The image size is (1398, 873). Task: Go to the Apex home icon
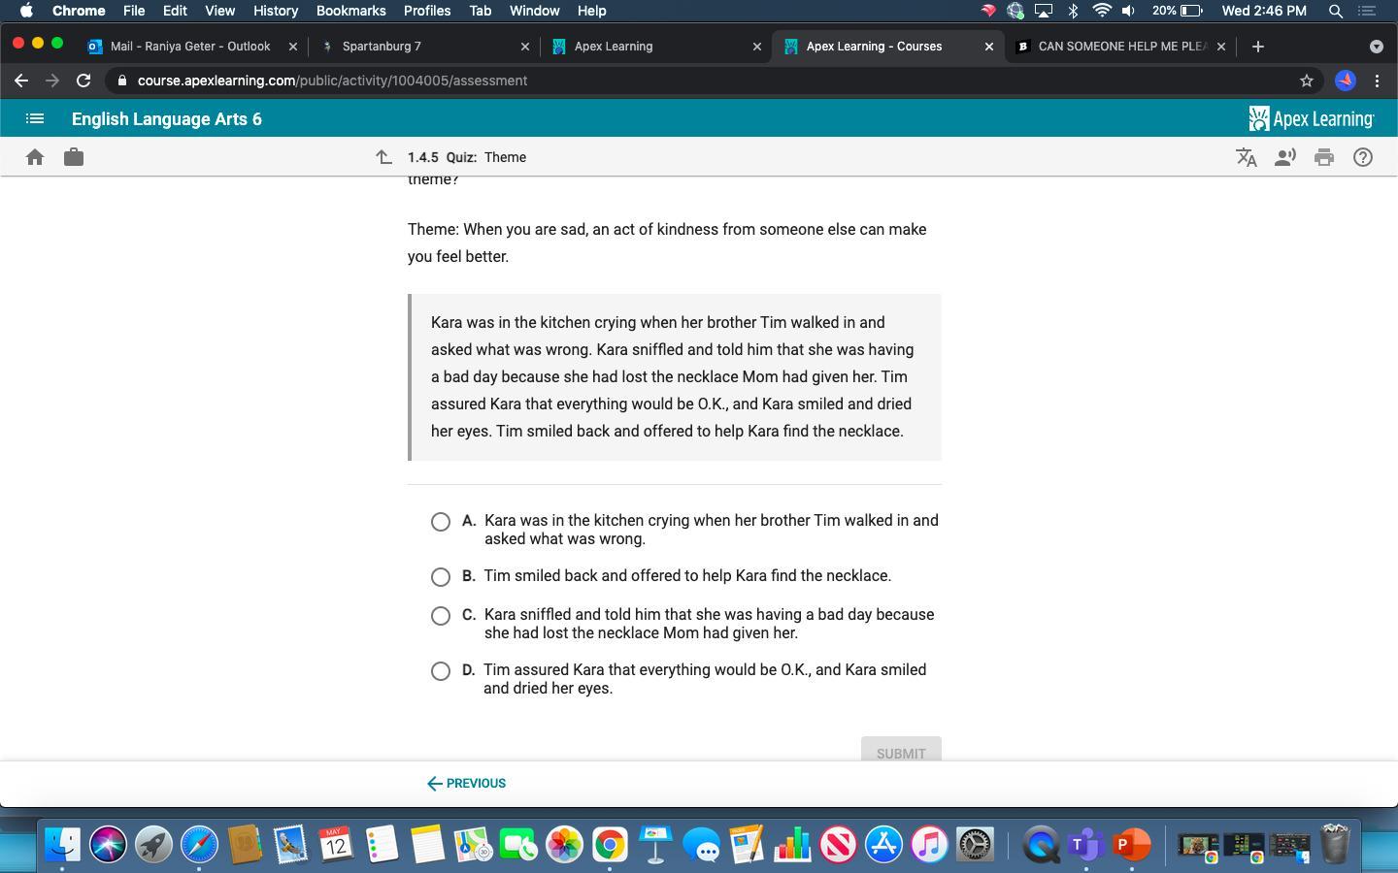35,157
